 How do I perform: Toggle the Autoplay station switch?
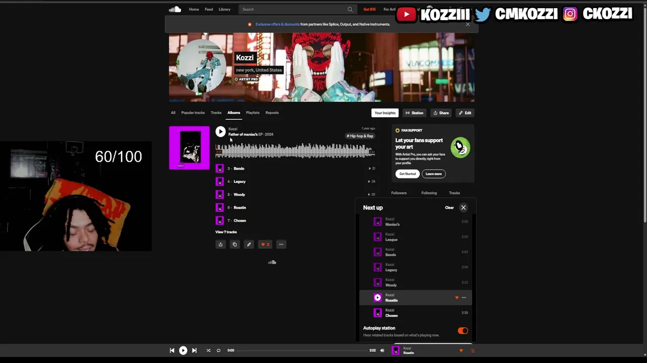(463, 331)
